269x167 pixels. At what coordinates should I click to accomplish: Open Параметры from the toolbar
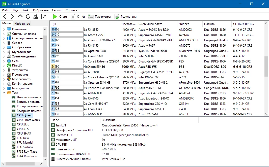coord(99,17)
